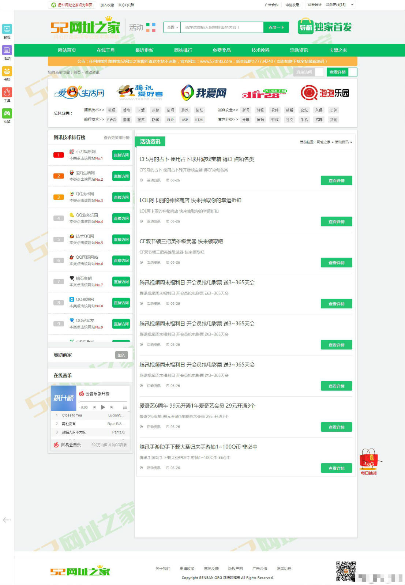Click the 百度一下 search button

[x=276, y=27]
